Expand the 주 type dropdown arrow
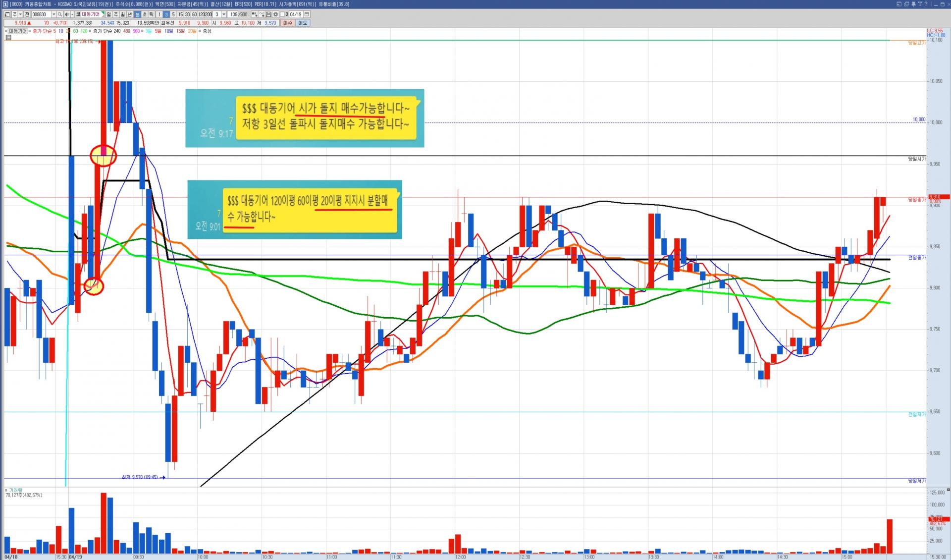 [20, 14]
